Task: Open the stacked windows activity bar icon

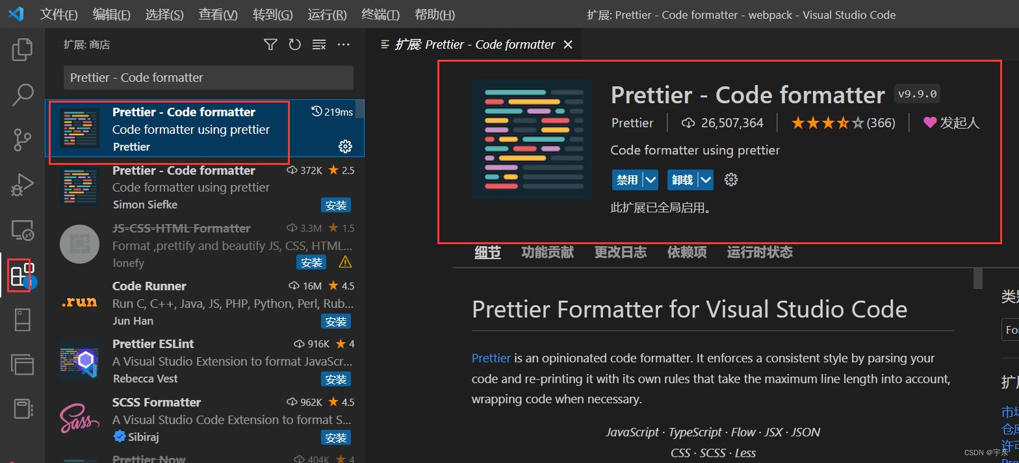Action: point(22,364)
